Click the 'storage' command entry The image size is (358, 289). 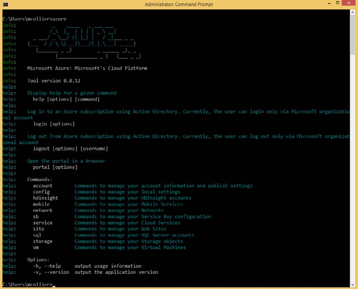[x=43, y=241]
